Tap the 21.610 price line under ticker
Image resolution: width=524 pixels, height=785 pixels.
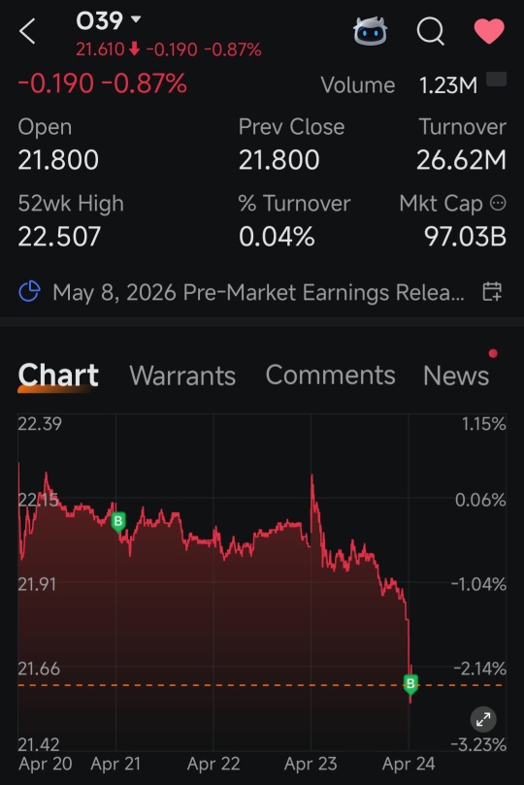(x=168, y=49)
